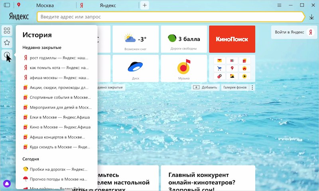
Task: Open the Market shopping cart tile
Action: click(220, 68)
